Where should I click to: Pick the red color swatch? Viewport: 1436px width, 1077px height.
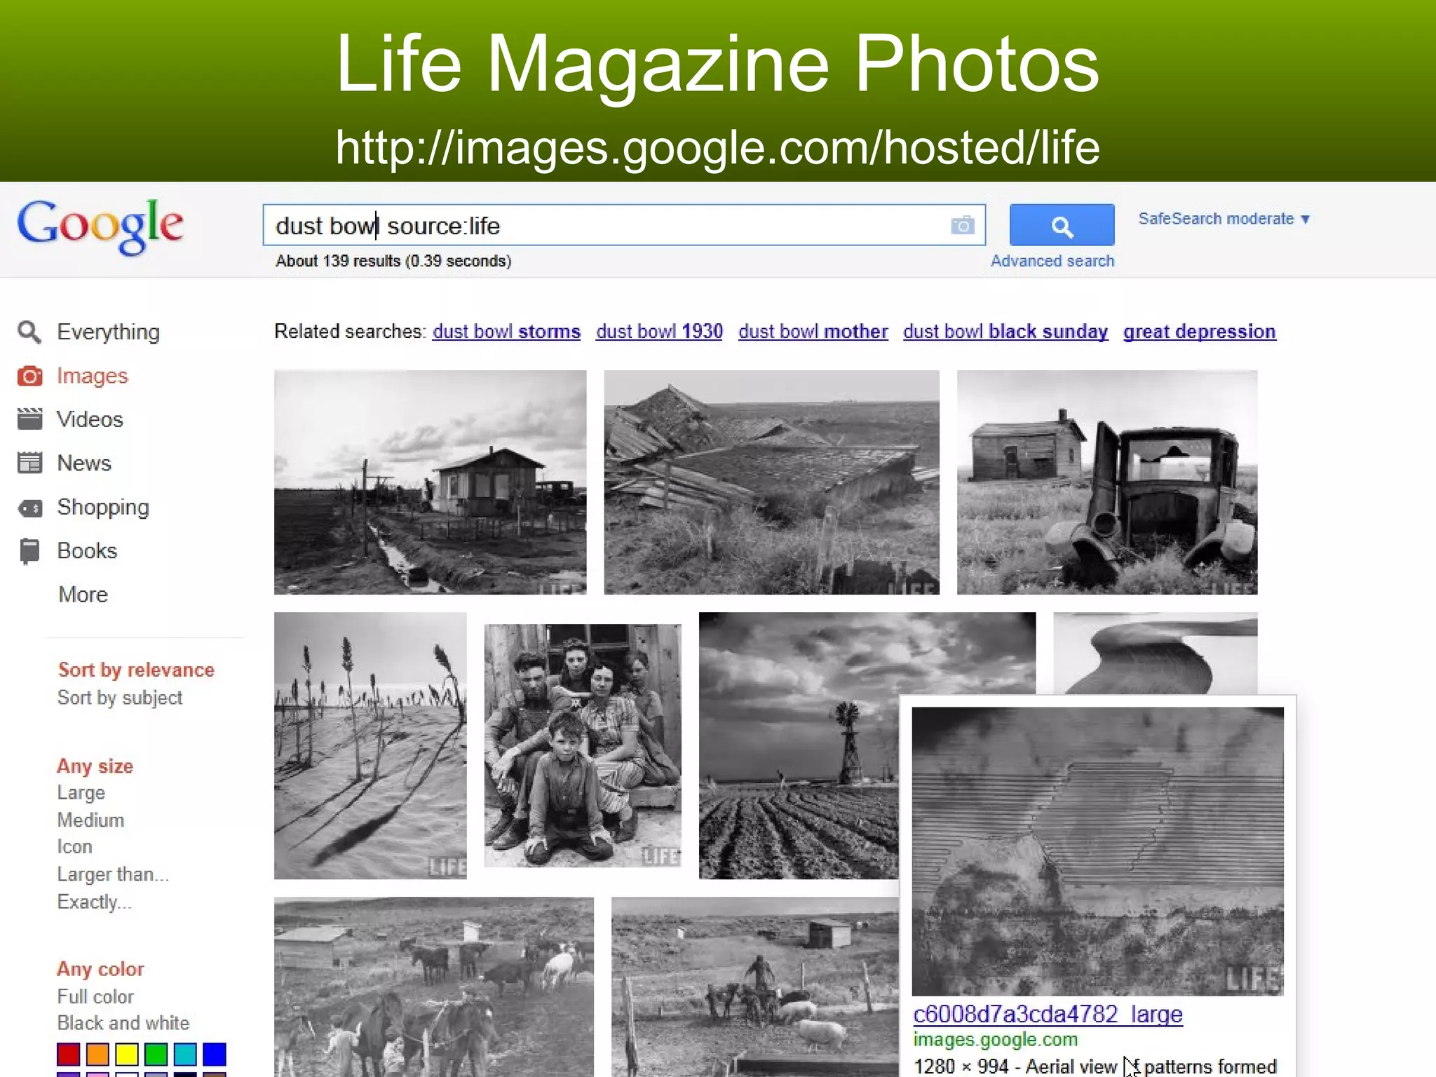click(x=69, y=1054)
